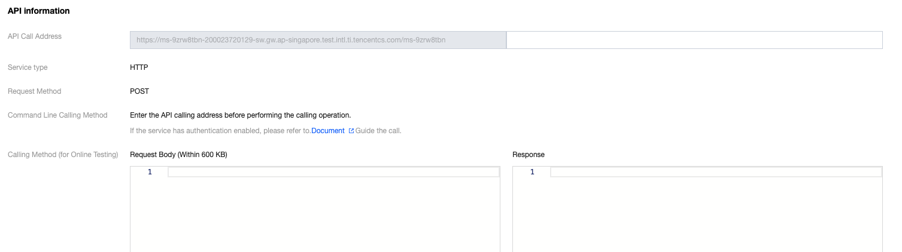Click the POST request method value
This screenshot has height=252, width=902.
[139, 91]
